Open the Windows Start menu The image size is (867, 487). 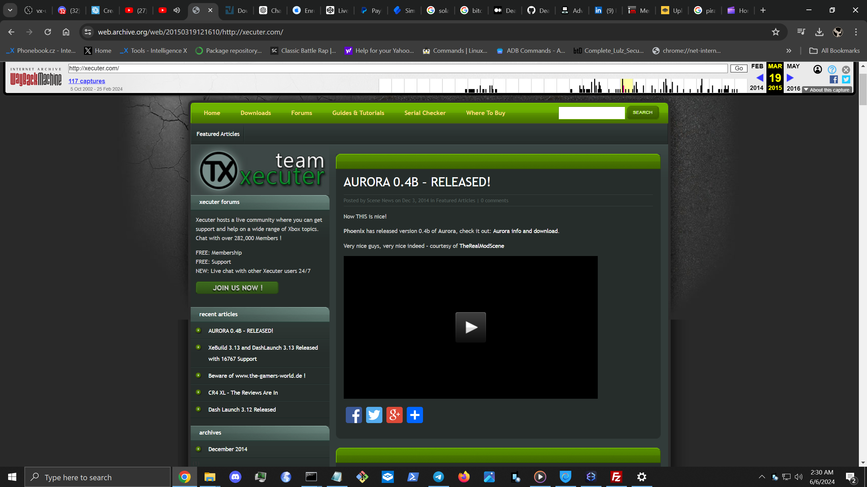(x=12, y=477)
